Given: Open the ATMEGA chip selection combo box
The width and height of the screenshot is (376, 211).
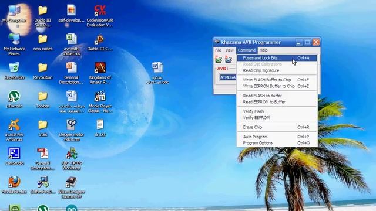Looking at the screenshot, I should pyautogui.click(x=228, y=77).
